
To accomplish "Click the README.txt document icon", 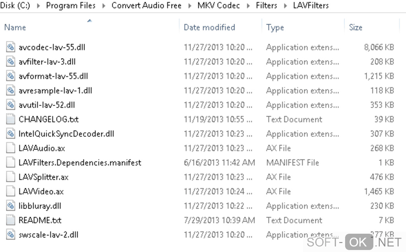I will pyautogui.click(x=10, y=220).
